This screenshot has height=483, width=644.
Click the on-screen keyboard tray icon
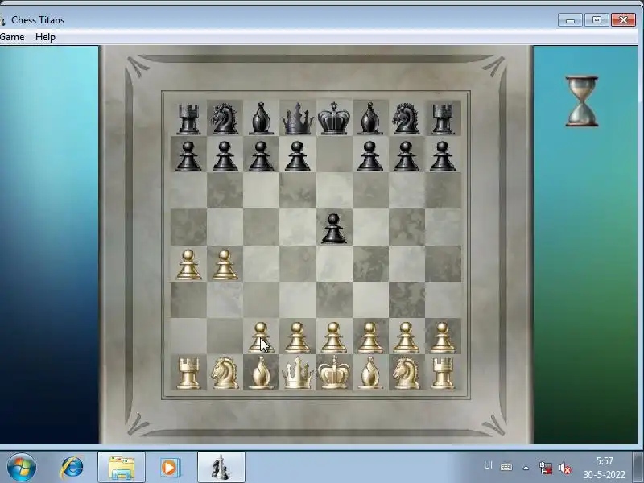click(506, 468)
